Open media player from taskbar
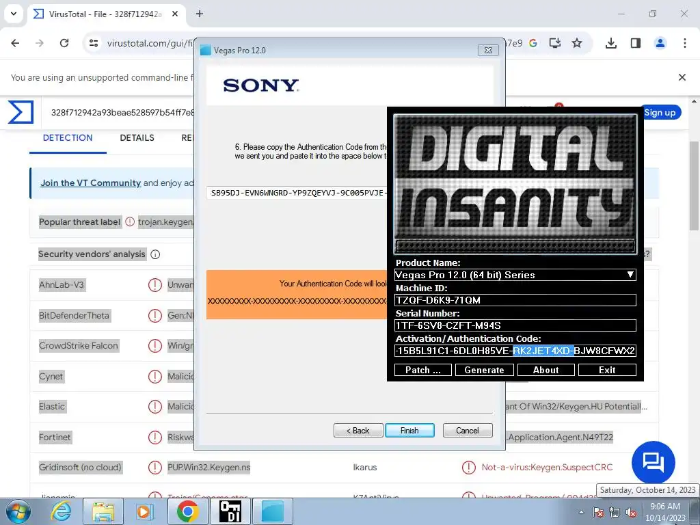700x525 pixels. [145, 511]
